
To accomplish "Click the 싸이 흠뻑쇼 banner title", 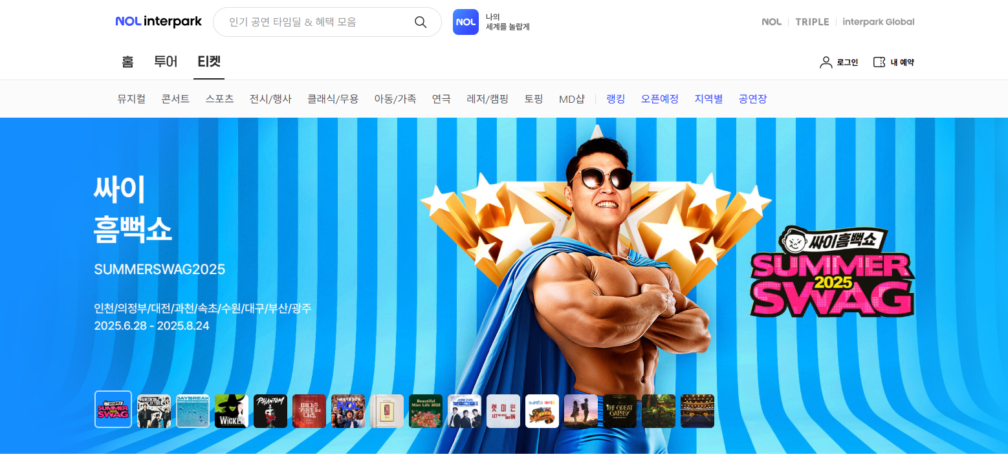I will coord(133,208).
